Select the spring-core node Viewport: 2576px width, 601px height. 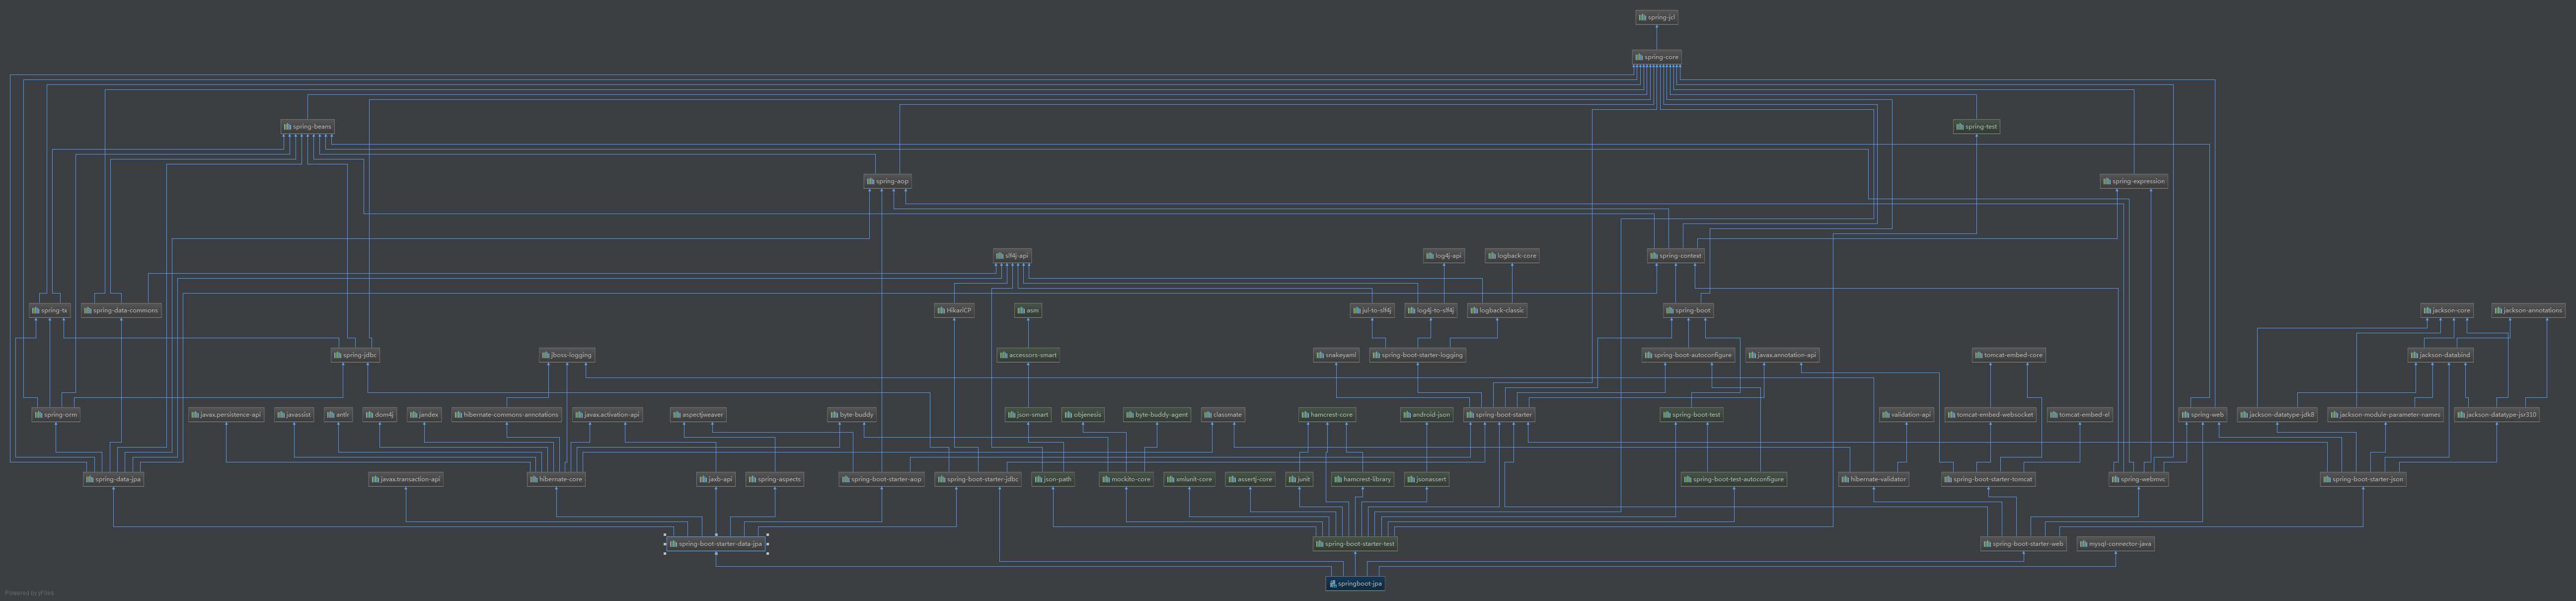click(1656, 57)
